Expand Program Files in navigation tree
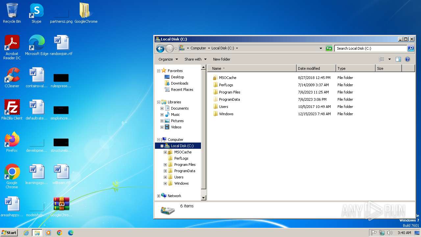Viewport: 421px width, 237px height. coord(165,165)
